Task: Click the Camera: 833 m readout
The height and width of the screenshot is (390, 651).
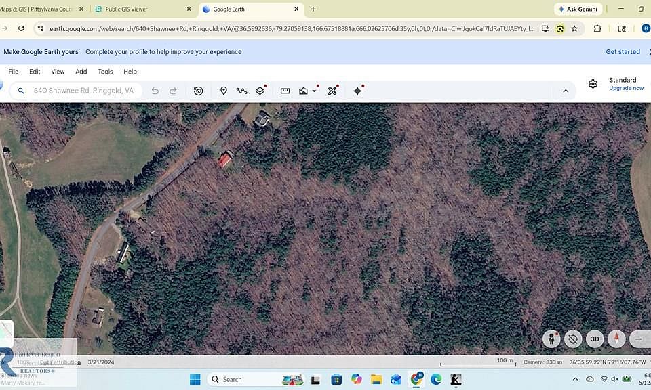Action: (x=542, y=362)
